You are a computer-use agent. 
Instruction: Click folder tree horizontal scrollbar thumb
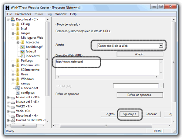(x=24, y=125)
